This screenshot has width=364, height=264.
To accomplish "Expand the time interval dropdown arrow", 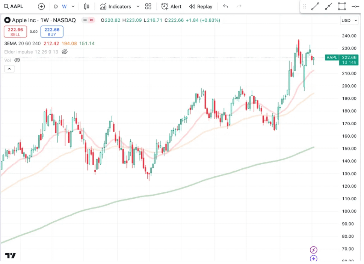I will click(x=73, y=6).
